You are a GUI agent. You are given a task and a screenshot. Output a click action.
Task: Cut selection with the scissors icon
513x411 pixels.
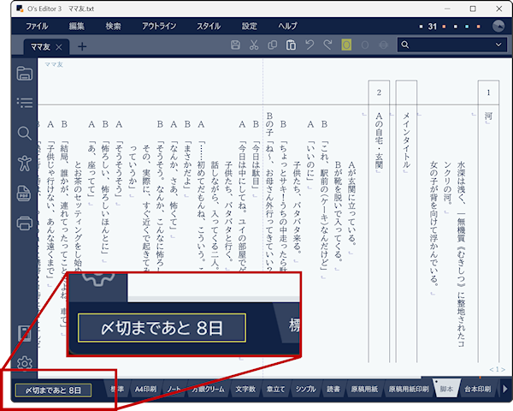tap(254, 45)
